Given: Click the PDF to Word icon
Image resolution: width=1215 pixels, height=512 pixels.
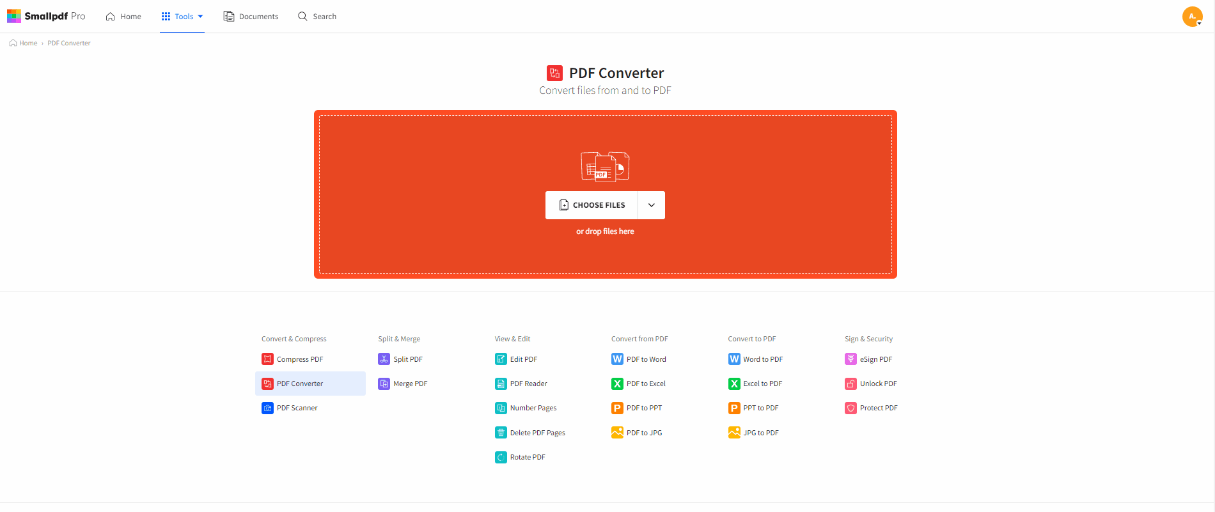Looking at the screenshot, I should click(x=617, y=359).
